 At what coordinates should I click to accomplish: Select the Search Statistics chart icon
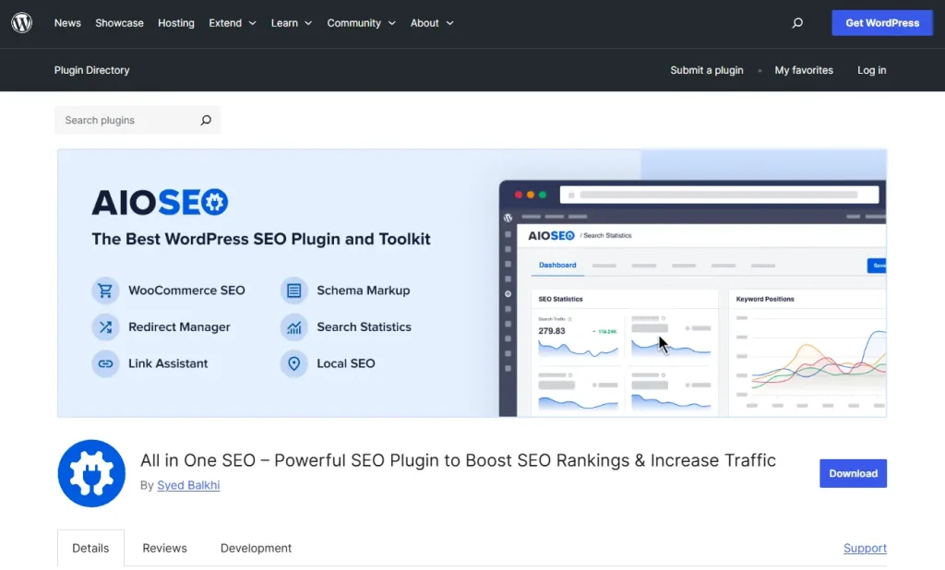tap(293, 327)
